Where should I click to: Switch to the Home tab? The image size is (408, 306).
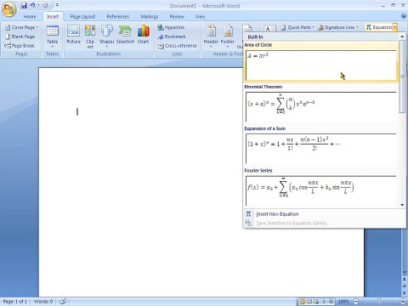tap(30, 17)
